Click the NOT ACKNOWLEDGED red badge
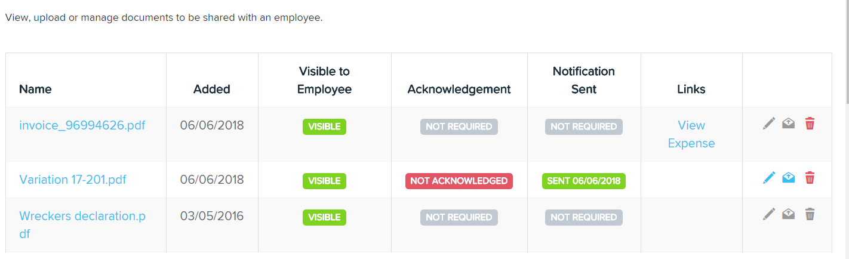849x259 pixels. (459, 181)
